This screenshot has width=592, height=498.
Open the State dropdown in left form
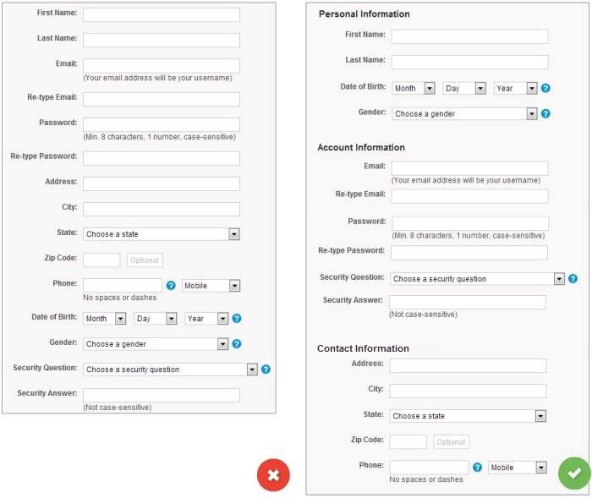[162, 234]
